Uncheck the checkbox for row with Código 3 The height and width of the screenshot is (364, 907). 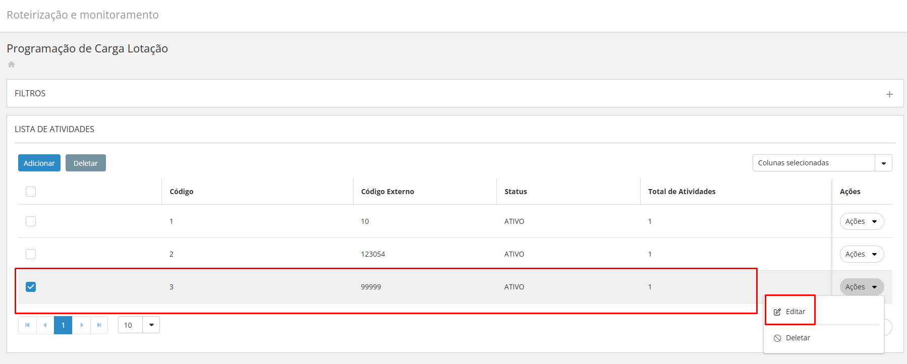coord(31,287)
